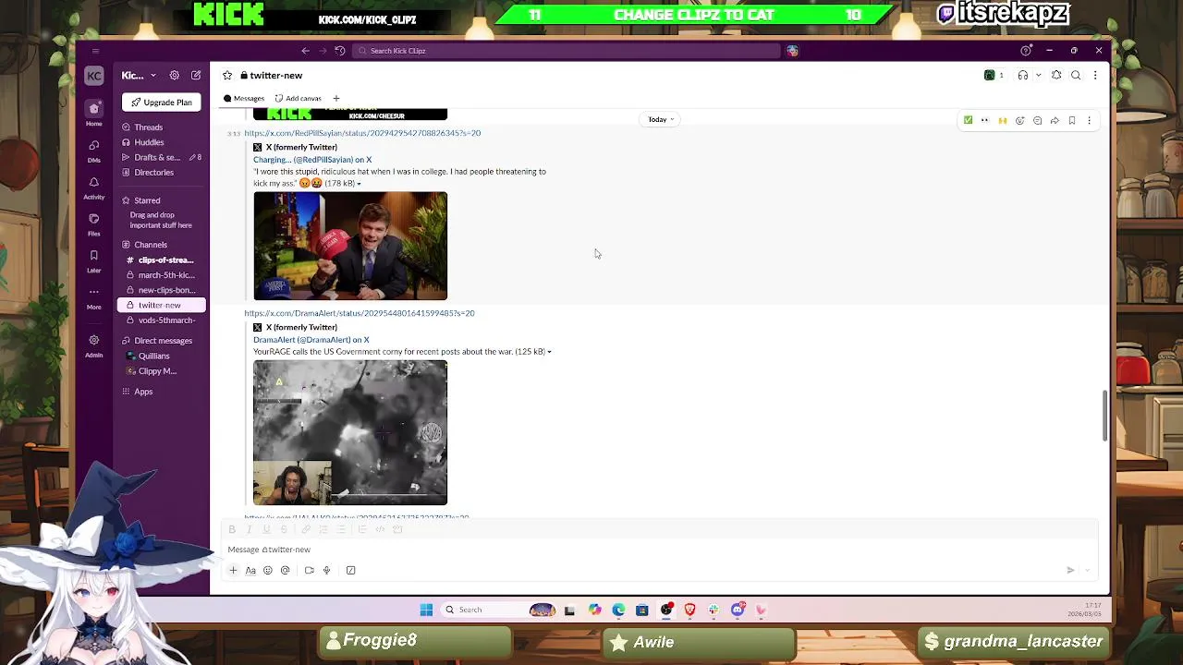This screenshot has width=1183, height=665.
Task: Open Slack help question mark icon
Action: (x=1025, y=51)
